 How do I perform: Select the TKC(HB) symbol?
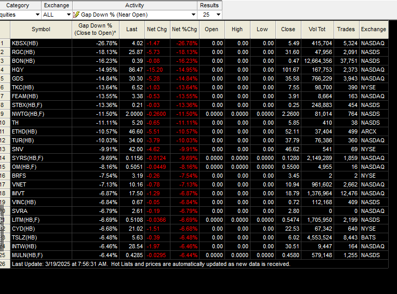pos(23,88)
